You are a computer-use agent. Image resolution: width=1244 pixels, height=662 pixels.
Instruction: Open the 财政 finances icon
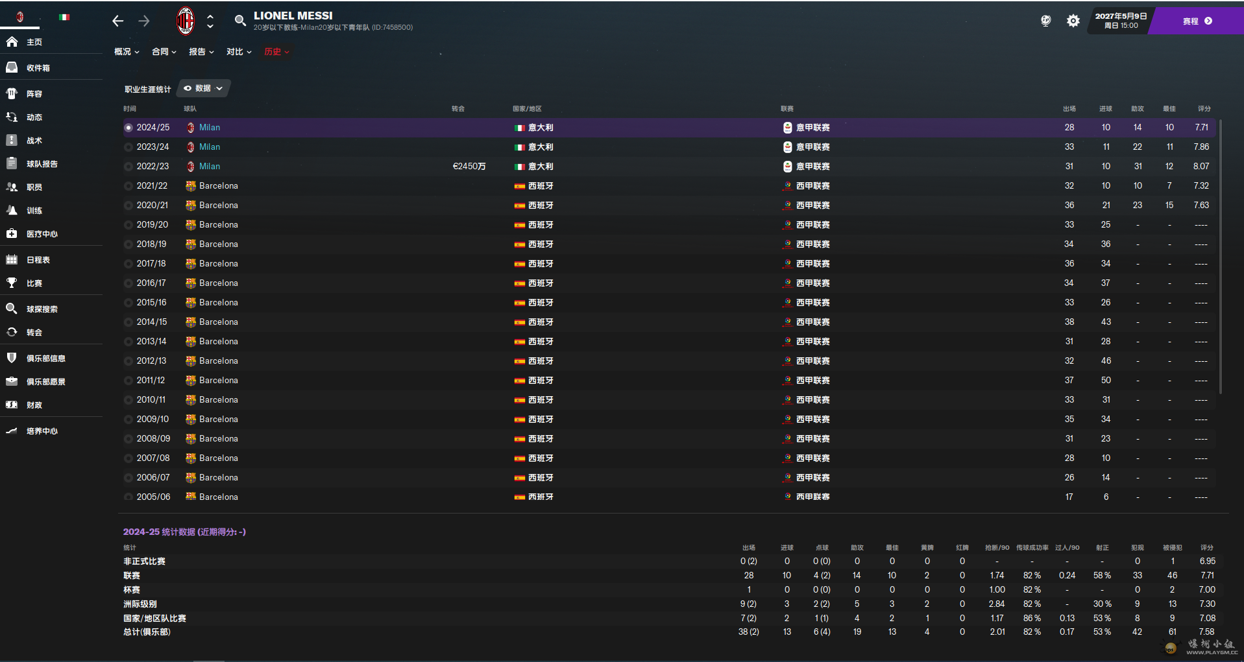pyautogui.click(x=12, y=405)
